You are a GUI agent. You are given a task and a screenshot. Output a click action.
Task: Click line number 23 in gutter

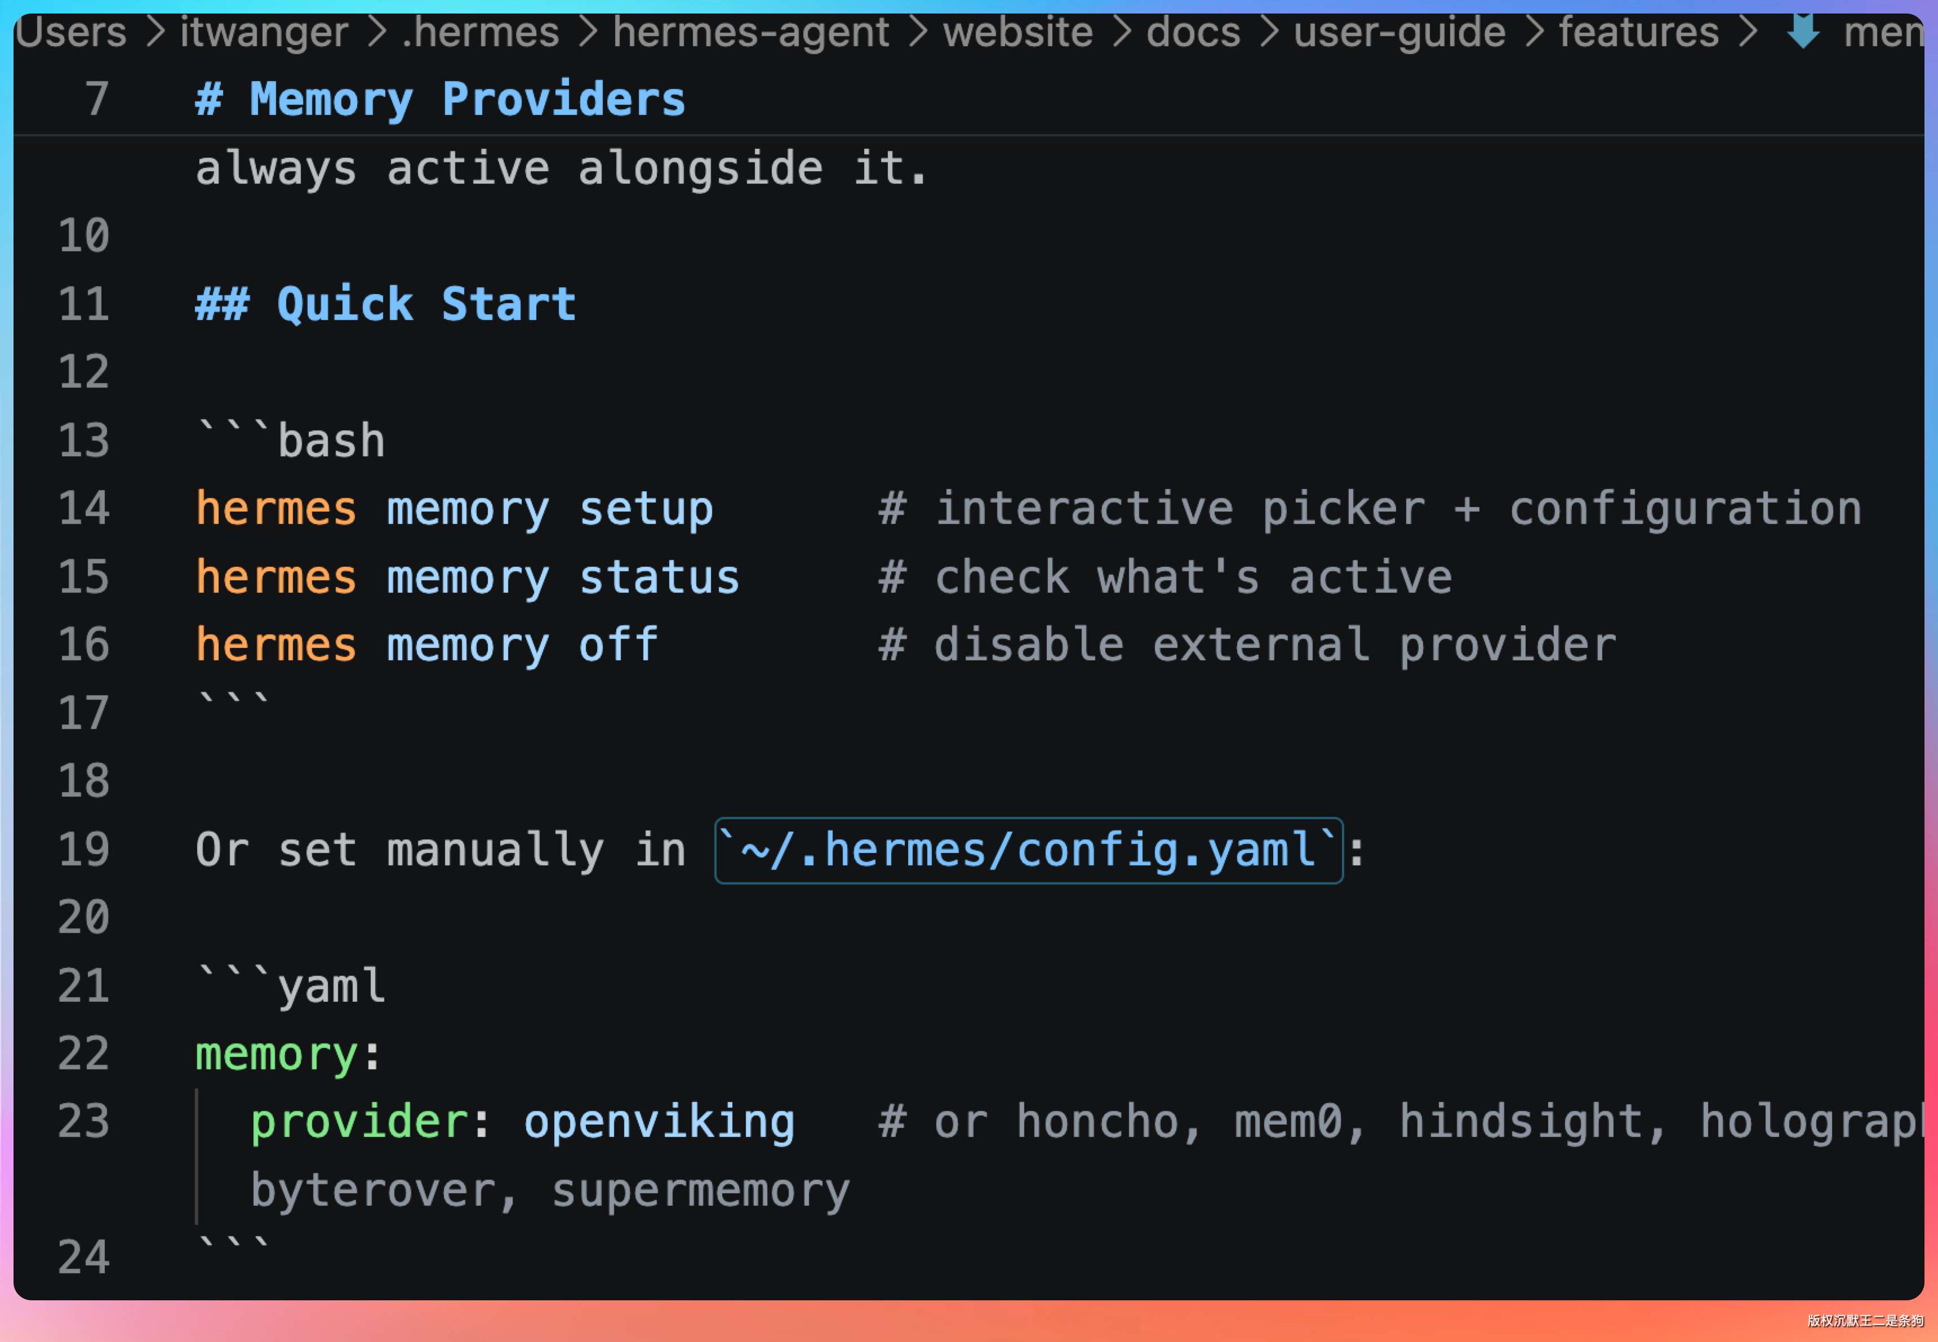[x=84, y=1122]
